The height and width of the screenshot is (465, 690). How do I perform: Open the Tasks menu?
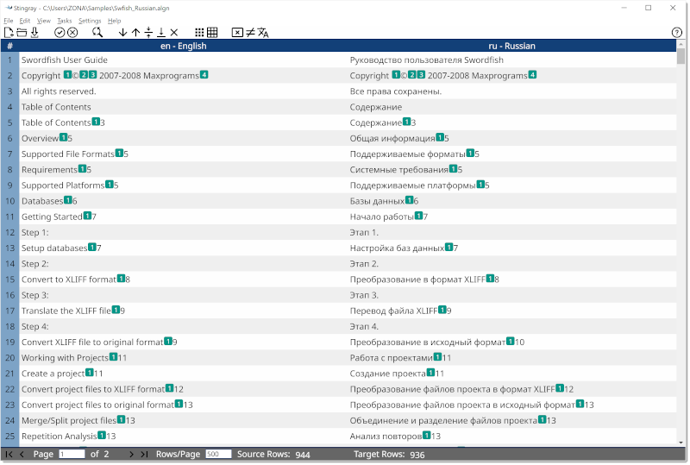tap(64, 21)
